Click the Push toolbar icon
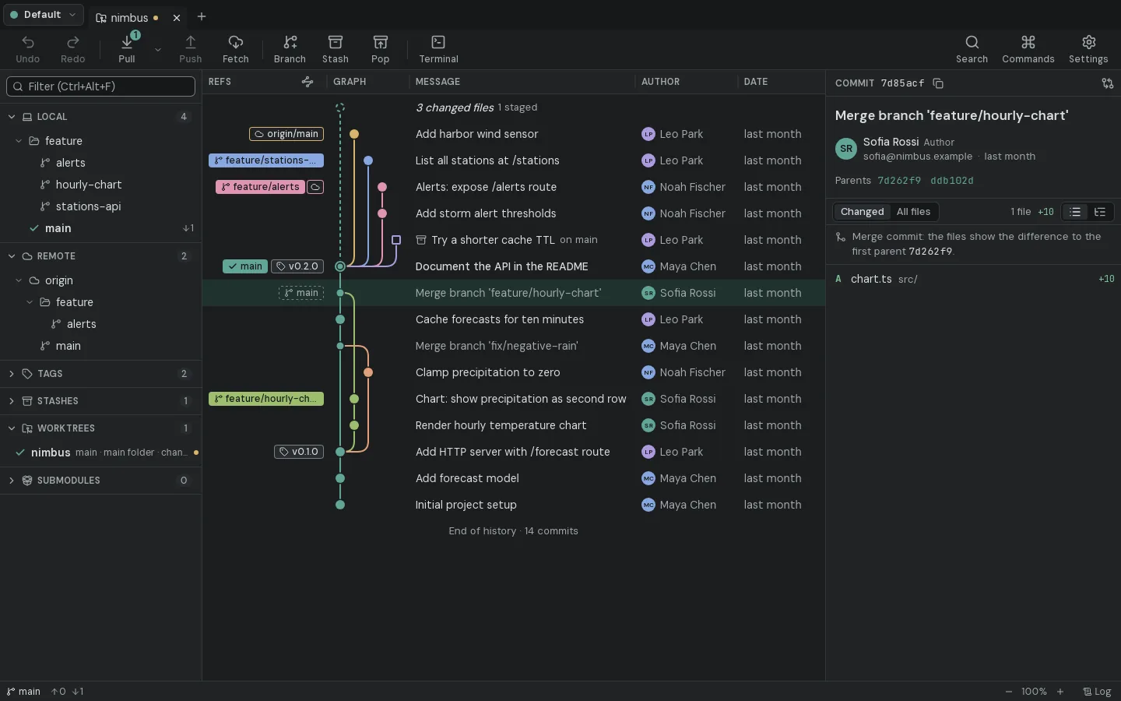Image resolution: width=1121 pixels, height=701 pixels. click(191, 49)
